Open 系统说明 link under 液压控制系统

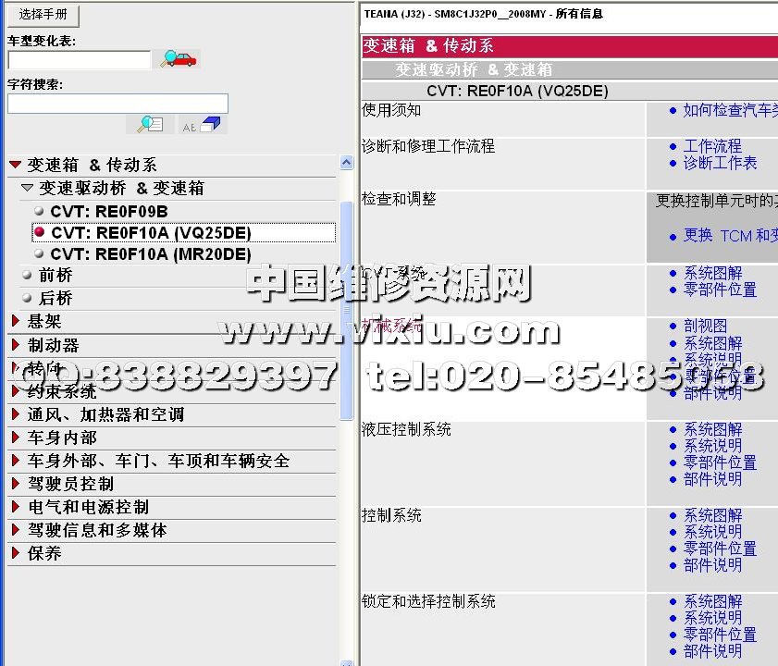pos(712,446)
